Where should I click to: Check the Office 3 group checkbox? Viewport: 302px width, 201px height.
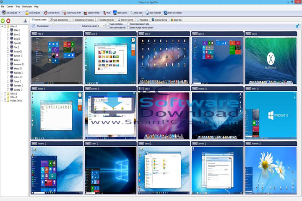click(x=5, y=97)
